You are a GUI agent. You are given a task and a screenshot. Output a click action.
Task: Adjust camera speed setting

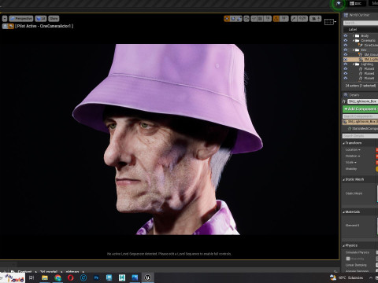click(315, 19)
